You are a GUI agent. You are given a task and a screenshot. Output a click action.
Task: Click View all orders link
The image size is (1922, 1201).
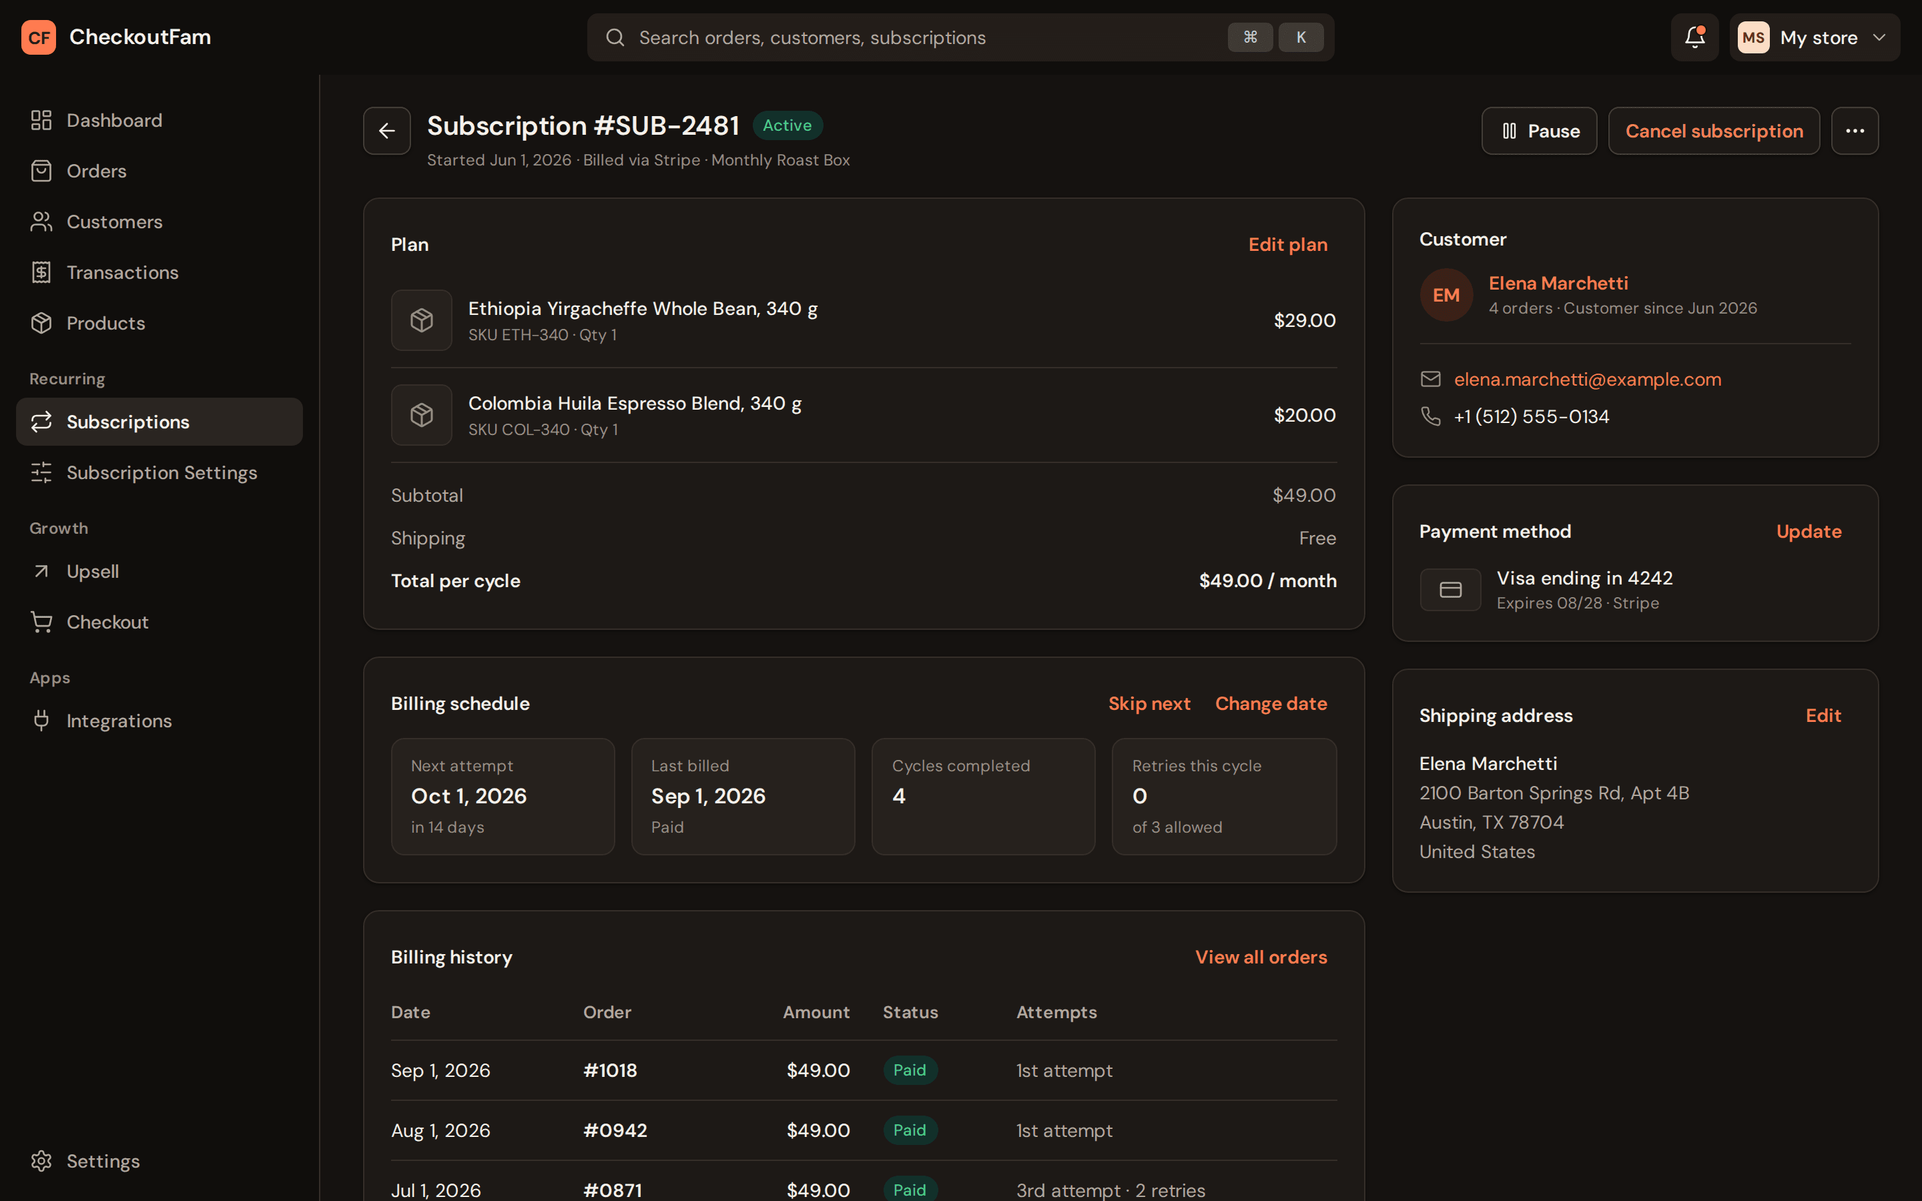(1261, 957)
